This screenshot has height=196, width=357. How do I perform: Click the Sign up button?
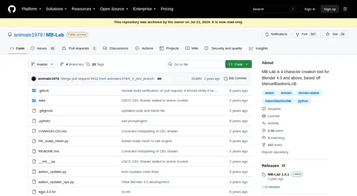click(330, 9)
